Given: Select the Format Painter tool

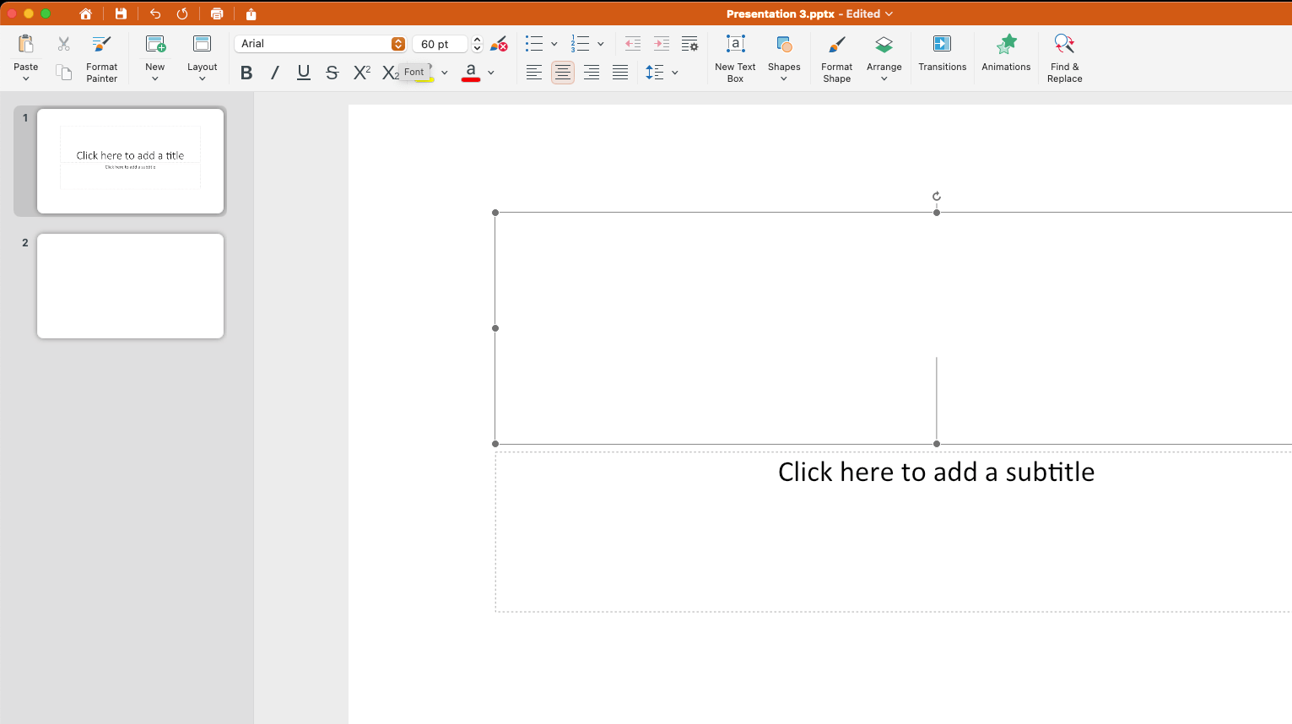Looking at the screenshot, I should pyautogui.click(x=101, y=57).
